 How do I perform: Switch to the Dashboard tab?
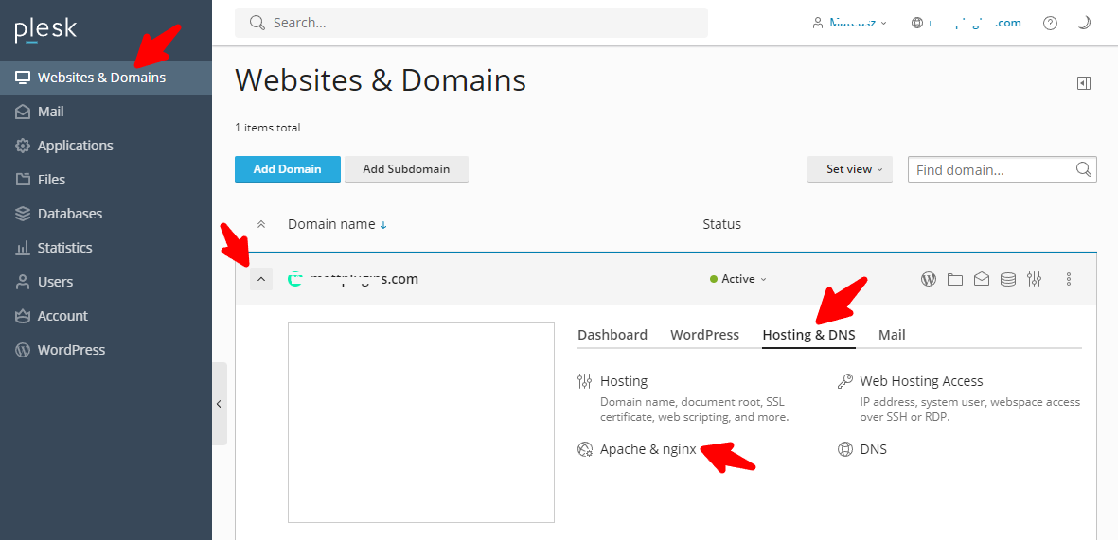612,335
